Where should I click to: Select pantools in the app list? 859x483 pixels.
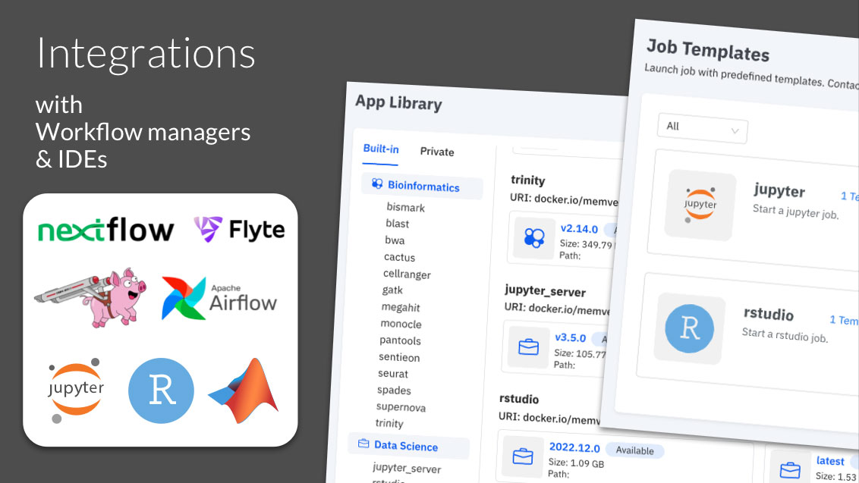[400, 340]
